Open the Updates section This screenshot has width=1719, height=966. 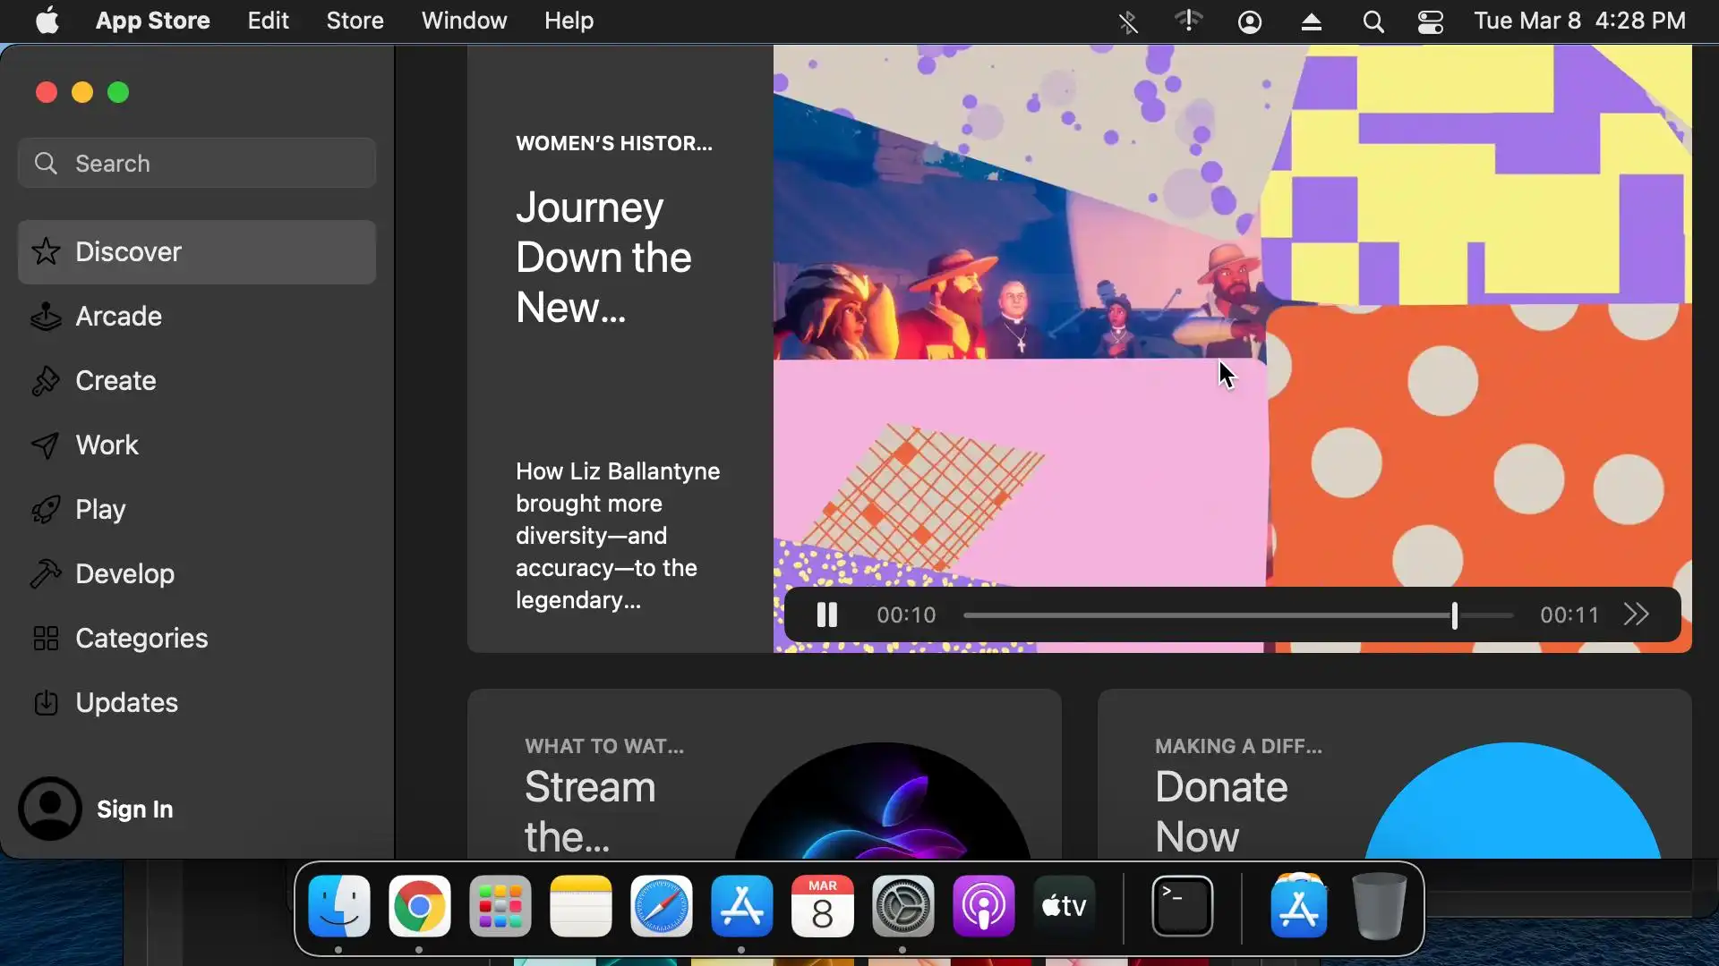tap(126, 703)
